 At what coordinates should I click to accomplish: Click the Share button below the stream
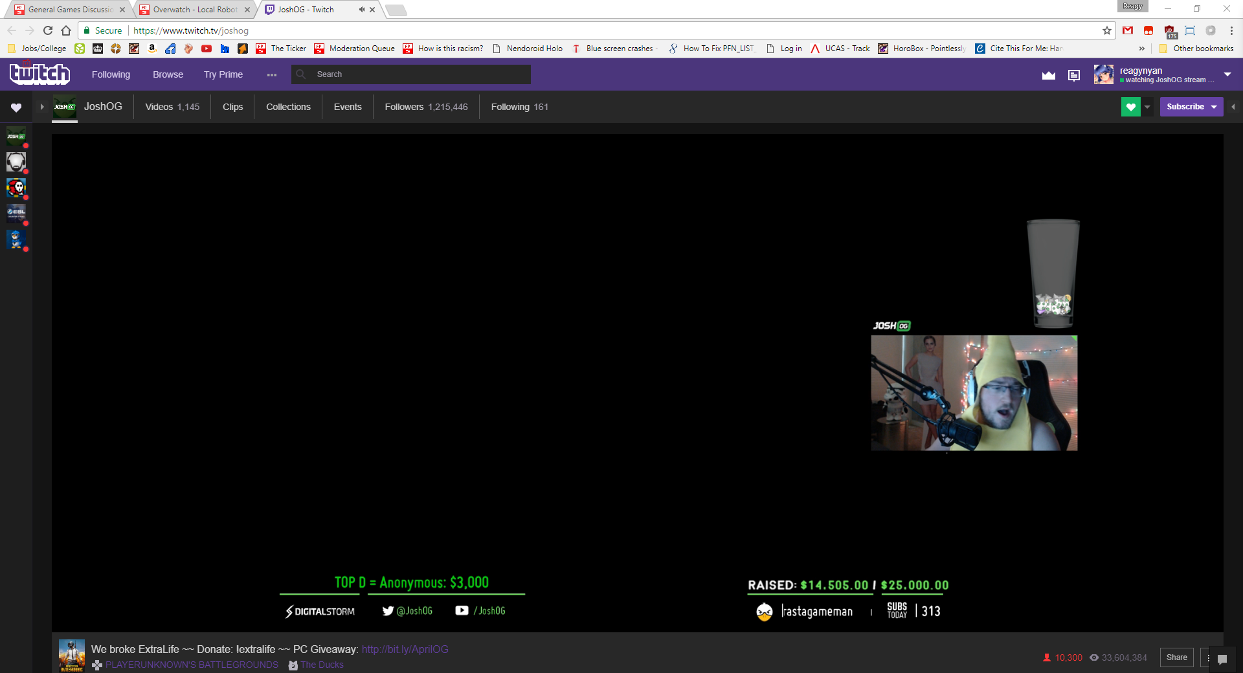pos(1176,657)
